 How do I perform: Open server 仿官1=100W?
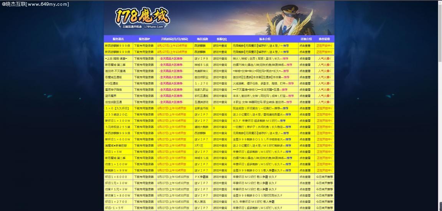point(116,164)
